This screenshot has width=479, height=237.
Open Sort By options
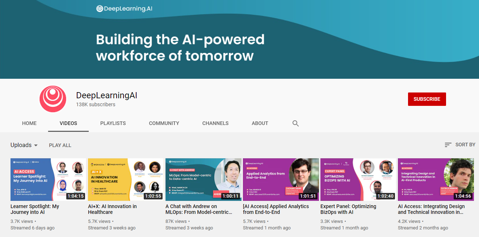pyautogui.click(x=460, y=145)
